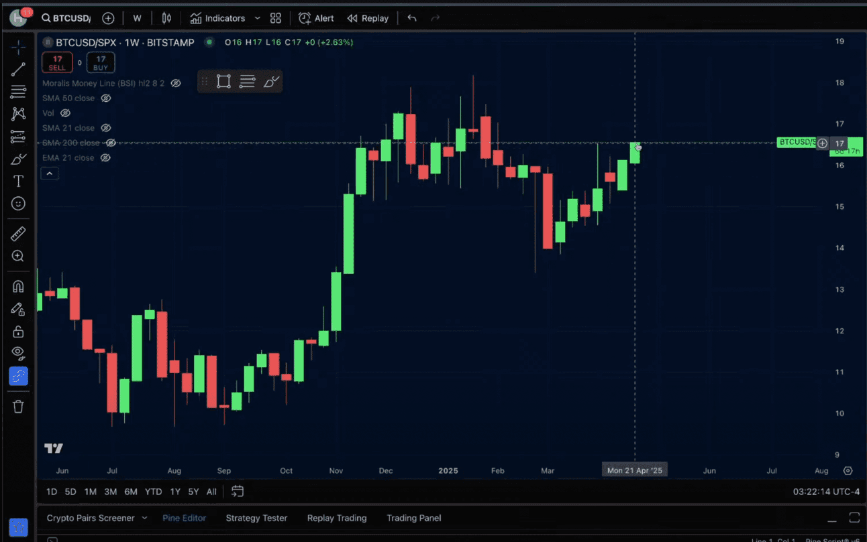Click the plus button on the price axis
Image resolution: width=867 pixels, height=542 pixels.
pyautogui.click(x=822, y=143)
